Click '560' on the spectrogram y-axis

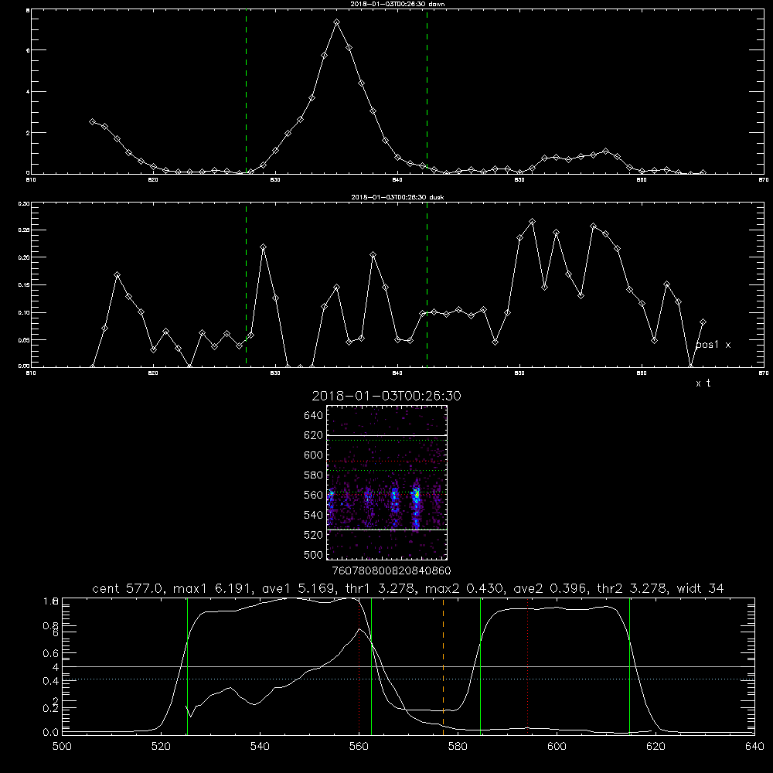coord(314,495)
